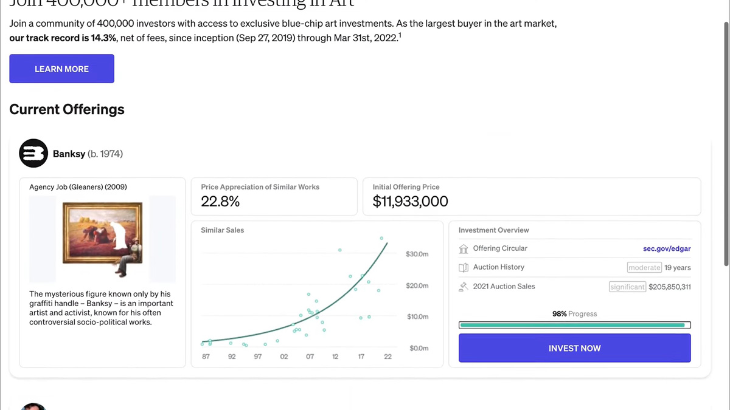Click the '22' year label on chart

[x=388, y=357]
